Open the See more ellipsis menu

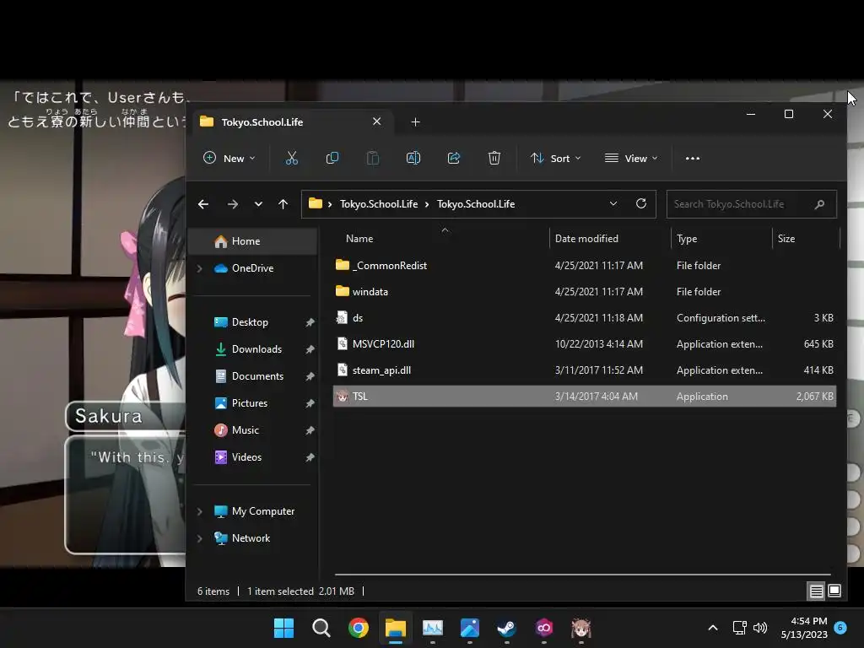click(693, 158)
